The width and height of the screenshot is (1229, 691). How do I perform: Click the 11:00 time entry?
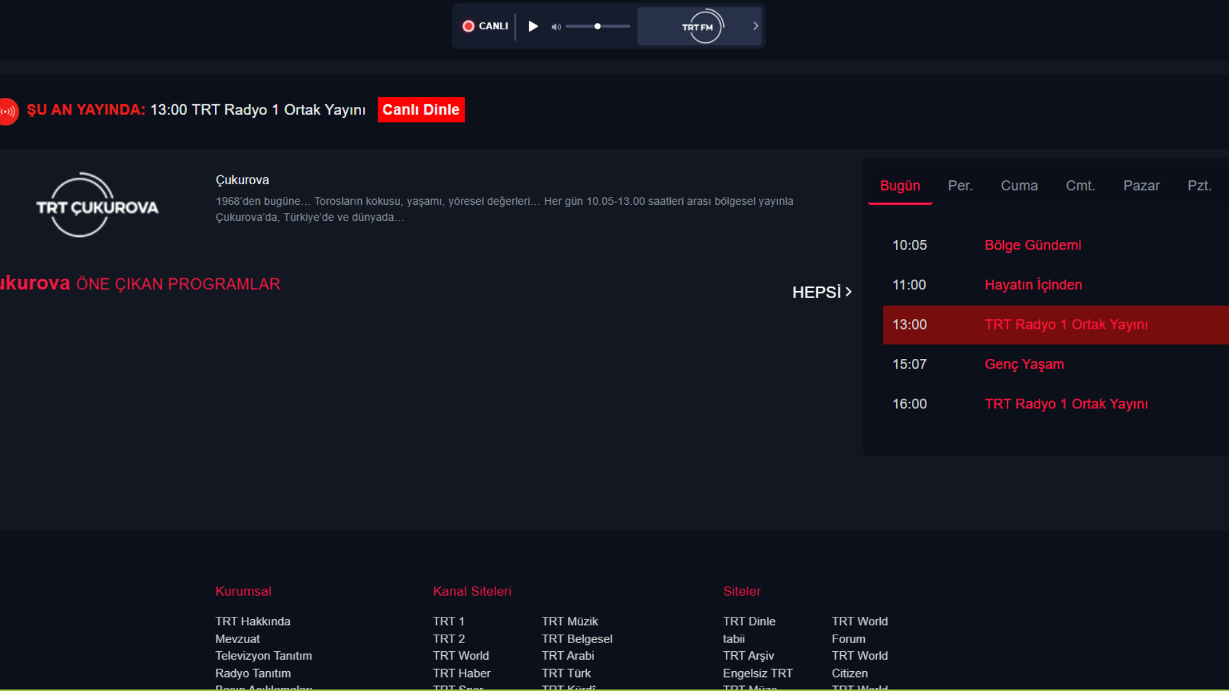point(909,285)
